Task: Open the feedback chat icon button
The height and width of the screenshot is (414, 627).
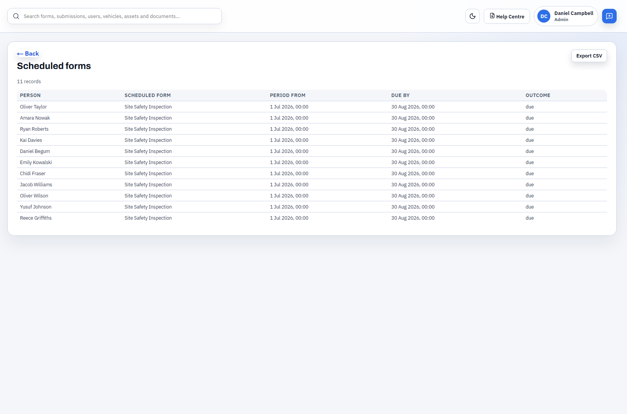Action: (609, 16)
